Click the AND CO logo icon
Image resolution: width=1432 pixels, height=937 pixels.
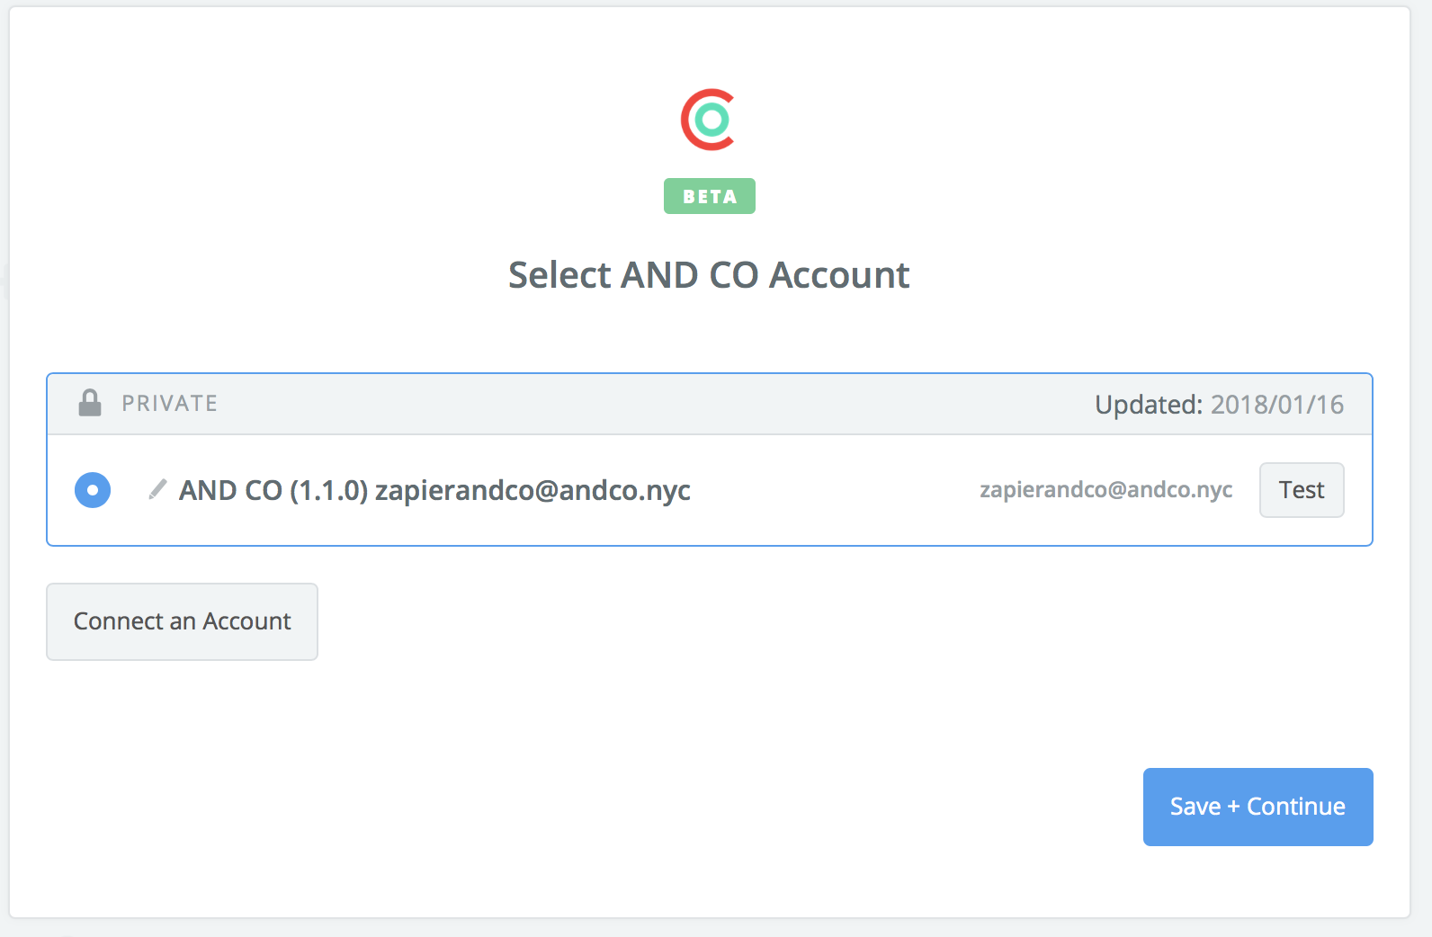point(709,120)
